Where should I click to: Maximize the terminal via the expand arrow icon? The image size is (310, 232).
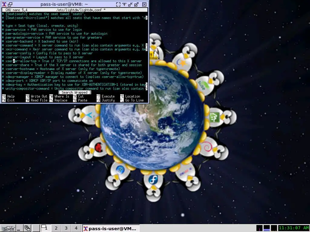click(x=137, y=4)
